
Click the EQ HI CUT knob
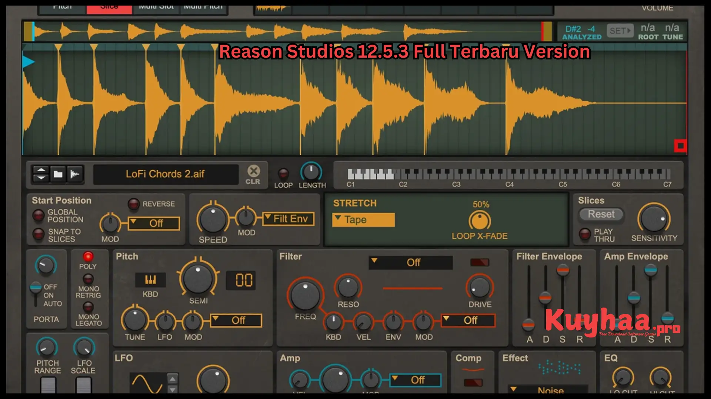pos(661,378)
